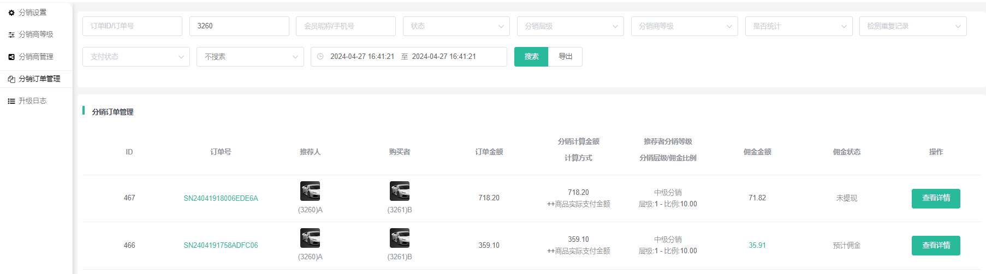Click buyer (3261)B thumbnail in row 467
Viewport: 986px width, 274px height.
(399, 191)
